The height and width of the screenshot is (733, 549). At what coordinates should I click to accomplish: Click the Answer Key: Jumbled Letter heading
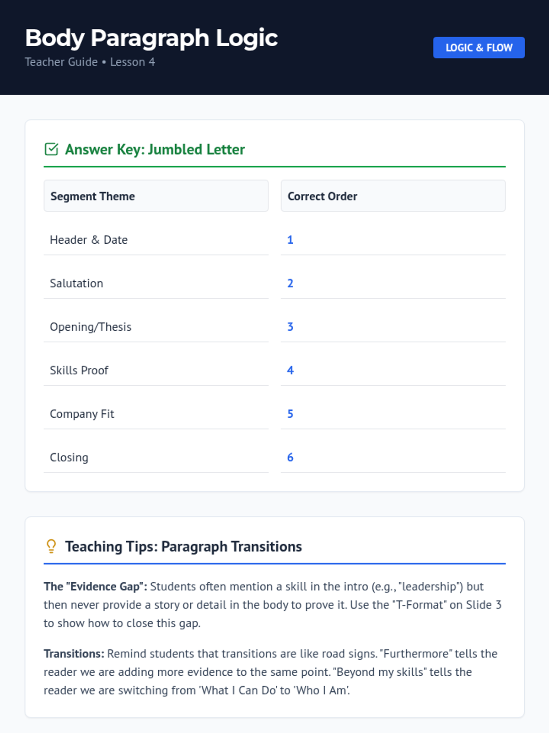(155, 149)
